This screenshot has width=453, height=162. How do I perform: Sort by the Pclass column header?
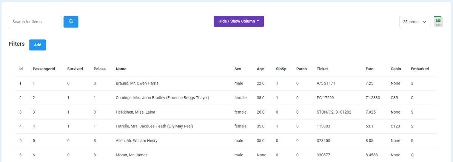[x=100, y=69]
